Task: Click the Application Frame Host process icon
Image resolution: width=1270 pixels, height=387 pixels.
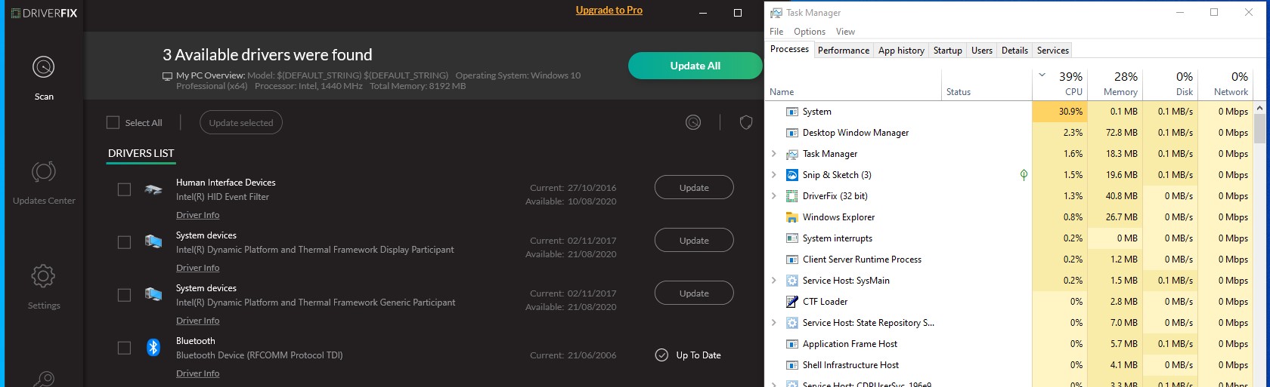Action: click(792, 344)
